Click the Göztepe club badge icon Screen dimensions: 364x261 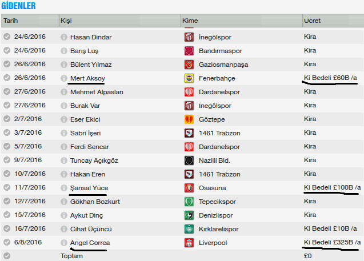tap(189, 119)
